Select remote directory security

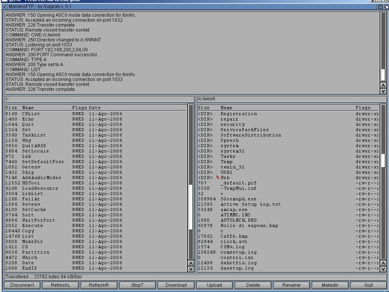pos(288,124)
